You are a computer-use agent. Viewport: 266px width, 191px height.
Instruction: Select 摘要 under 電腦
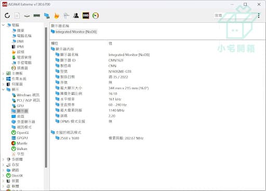point(18,31)
